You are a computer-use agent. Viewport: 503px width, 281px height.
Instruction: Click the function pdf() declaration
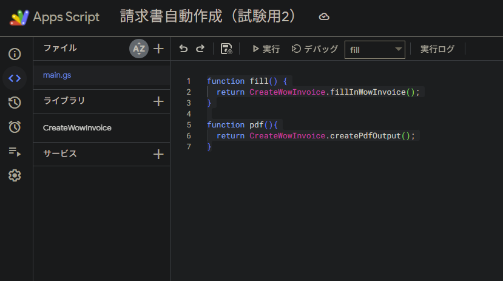click(242, 125)
